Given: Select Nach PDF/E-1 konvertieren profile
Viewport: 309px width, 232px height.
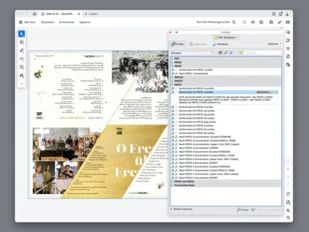Looking at the screenshot, I should 226,73.
